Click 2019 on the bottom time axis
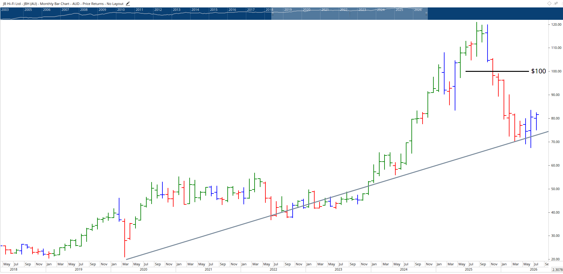The width and height of the screenshot is (563, 274). tap(79, 269)
